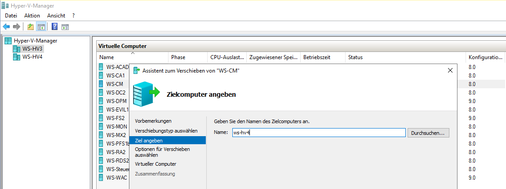Sort by the Konfigurationsversion column header

[x=486, y=57]
